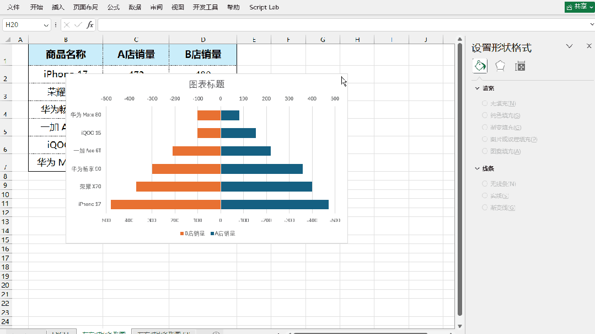The height and width of the screenshot is (334, 595).
Task: Click the formula bar input field
Action: [x=344, y=25]
